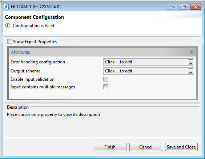205x159 pixels.
Task: Tick the Enable input validation checkbox
Action: (x=105, y=79)
